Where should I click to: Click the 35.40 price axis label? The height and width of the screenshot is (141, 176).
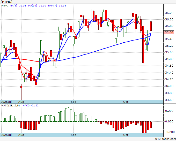(x=169, y=39)
